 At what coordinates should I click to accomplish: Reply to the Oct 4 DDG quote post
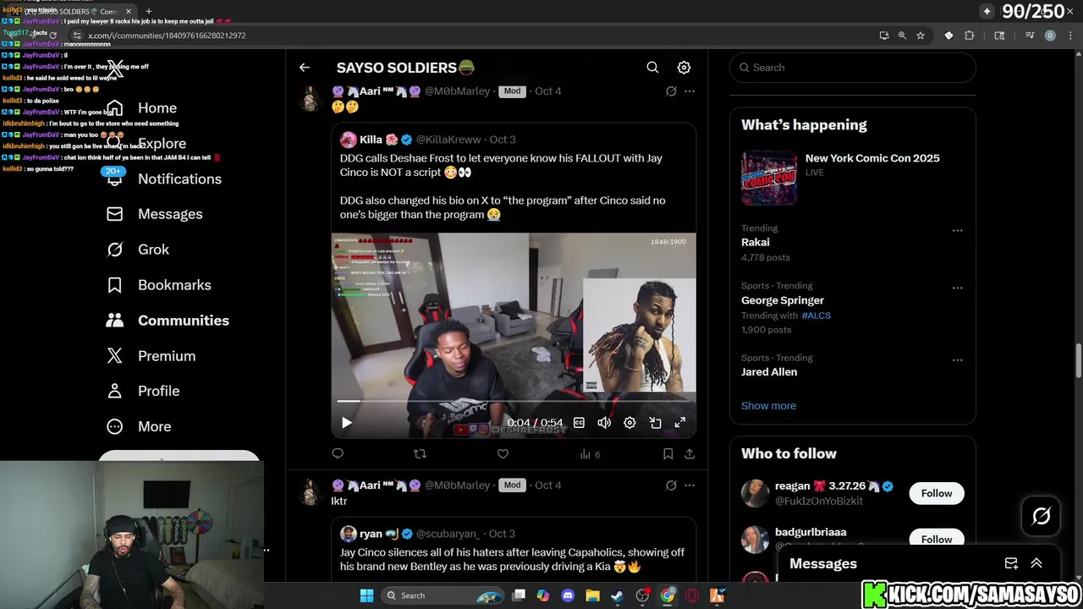338,454
